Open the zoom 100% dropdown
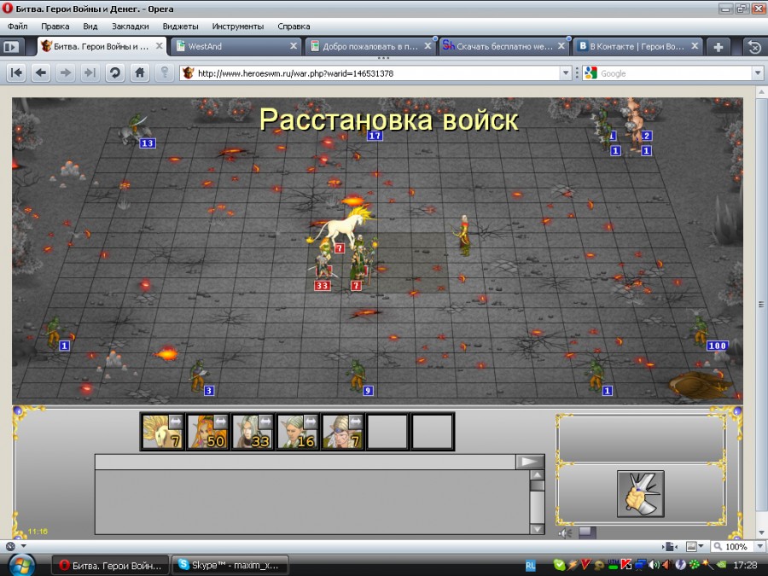 760,547
